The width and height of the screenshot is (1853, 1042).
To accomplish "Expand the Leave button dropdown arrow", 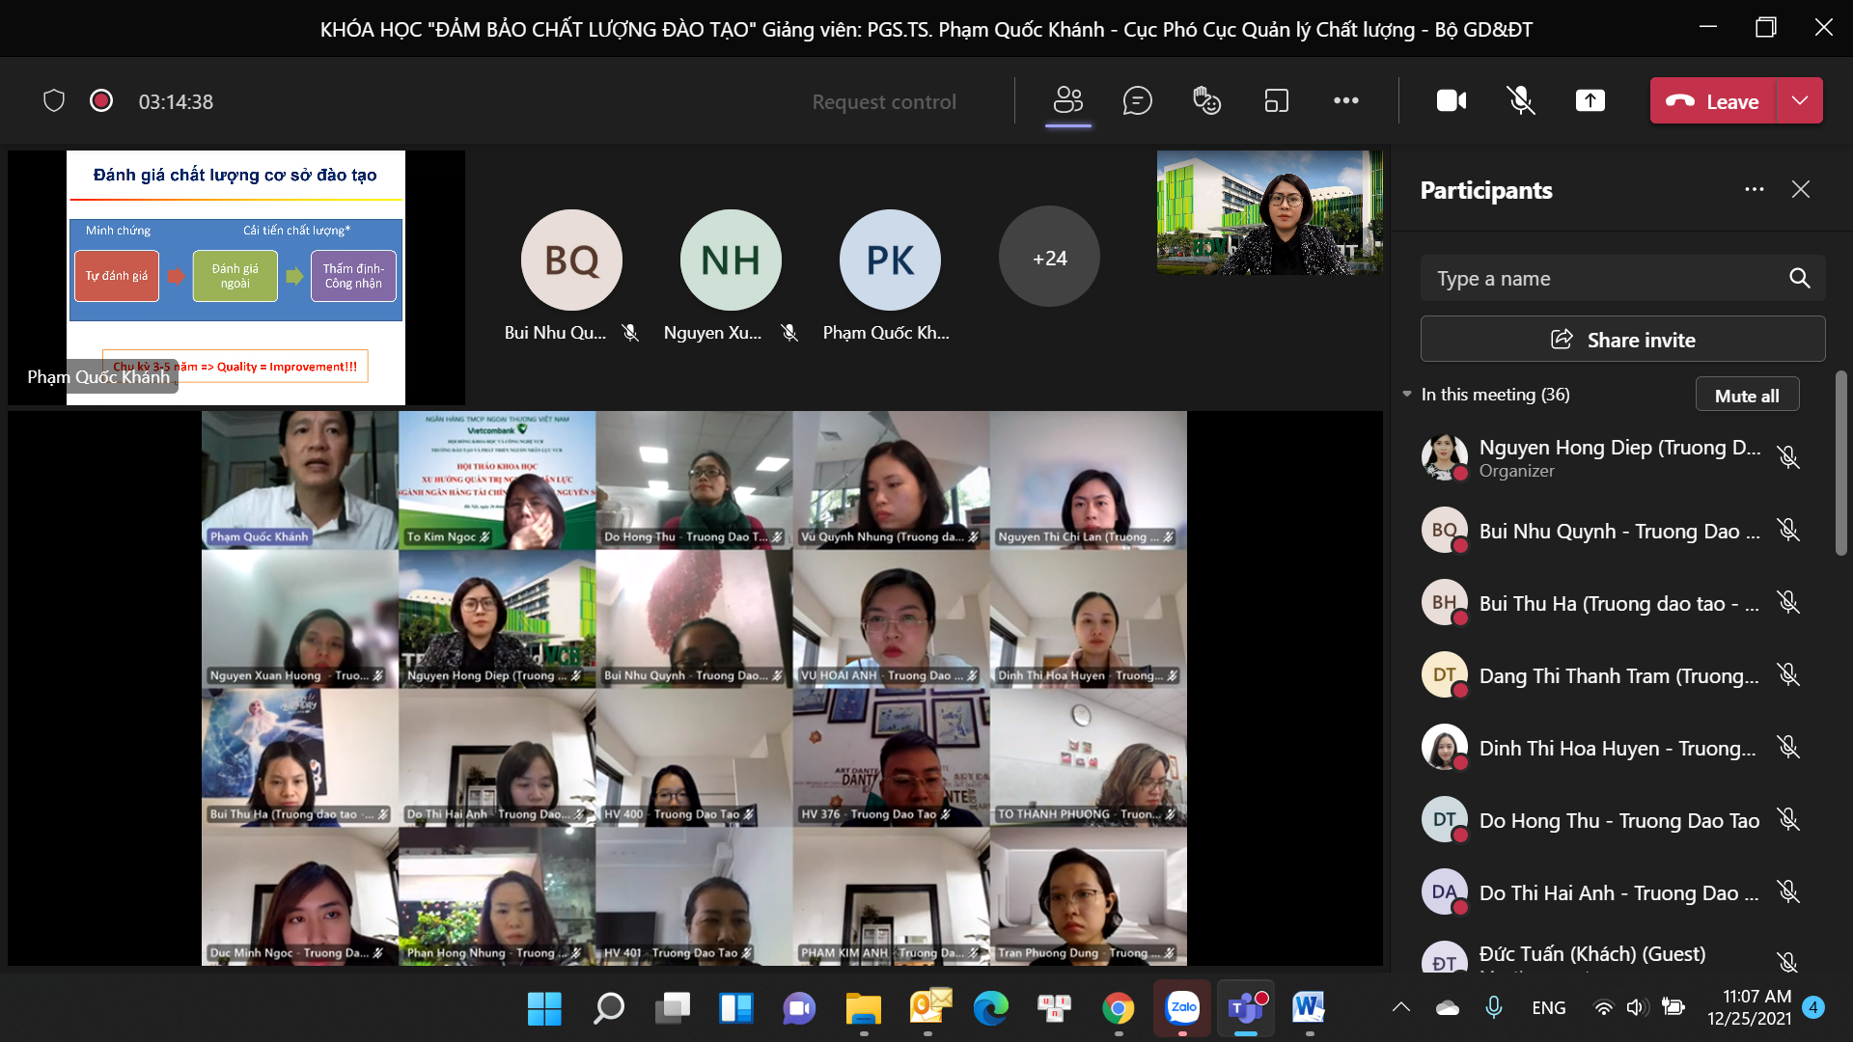I will tap(1800, 100).
